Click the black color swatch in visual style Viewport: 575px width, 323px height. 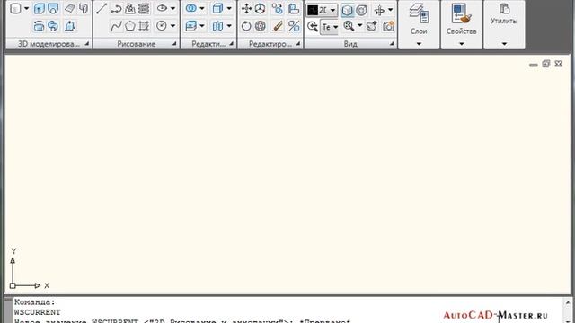(x=313, y=10)
